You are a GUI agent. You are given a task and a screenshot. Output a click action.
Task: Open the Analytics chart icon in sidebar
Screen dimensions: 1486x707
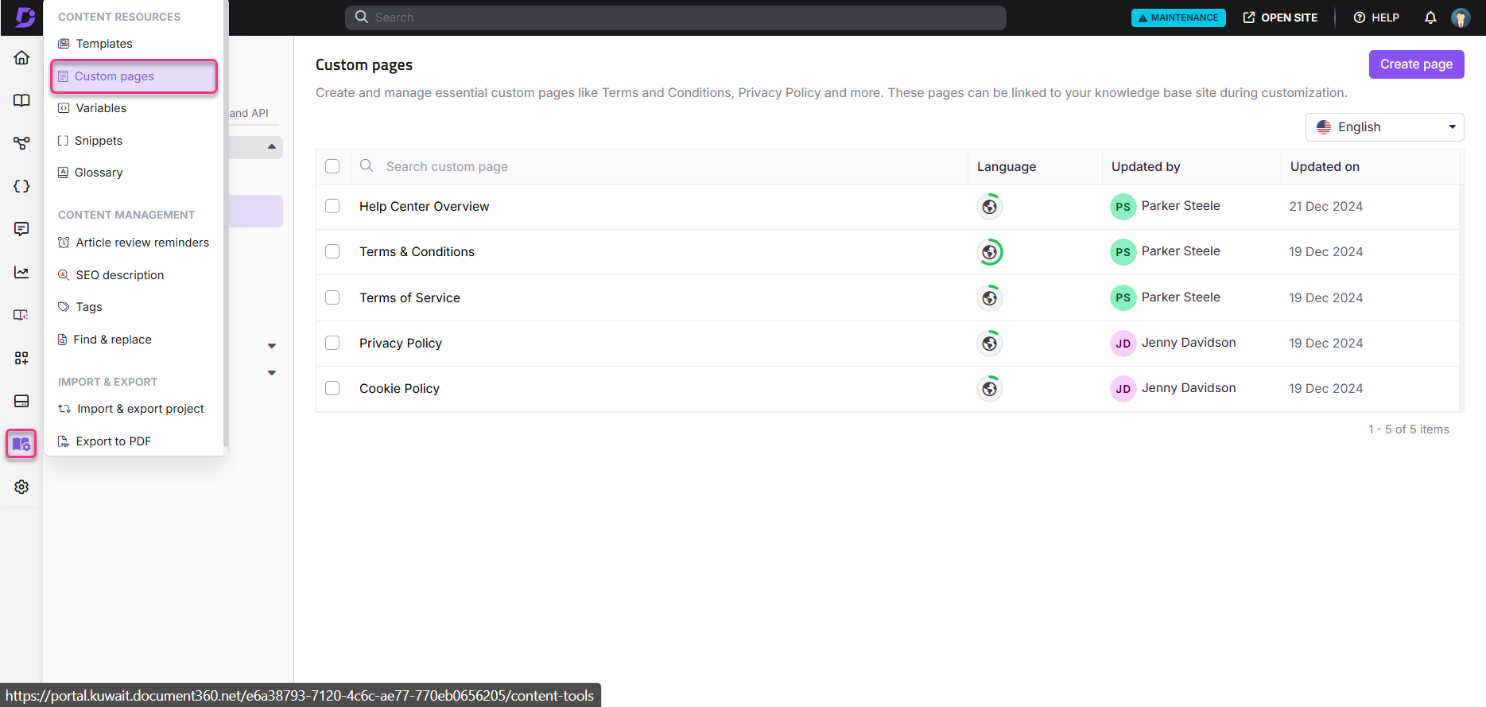[21, 272]
